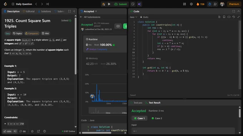243x136 pixels.
Task: Expand the Hint section
Action: 45,33
